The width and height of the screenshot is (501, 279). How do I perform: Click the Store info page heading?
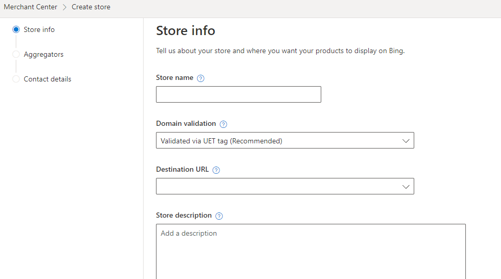pos(185,30)
